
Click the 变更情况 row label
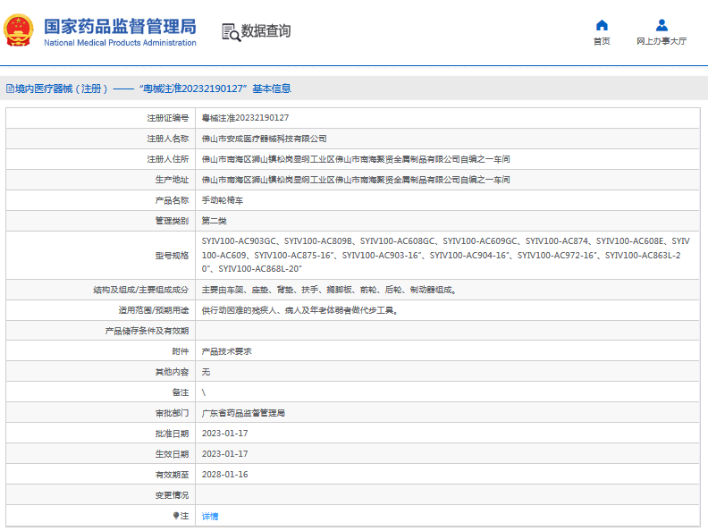coord(172,495)
